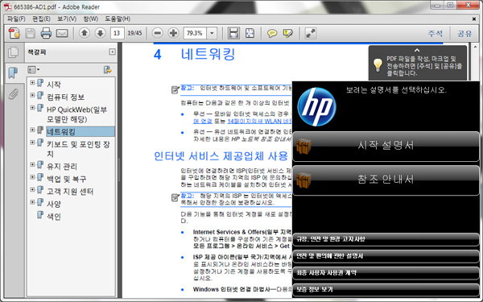This screenshot has height=302, width=483.
Task: Open the attachments paperclip panel
Action: tap(13, 93)
